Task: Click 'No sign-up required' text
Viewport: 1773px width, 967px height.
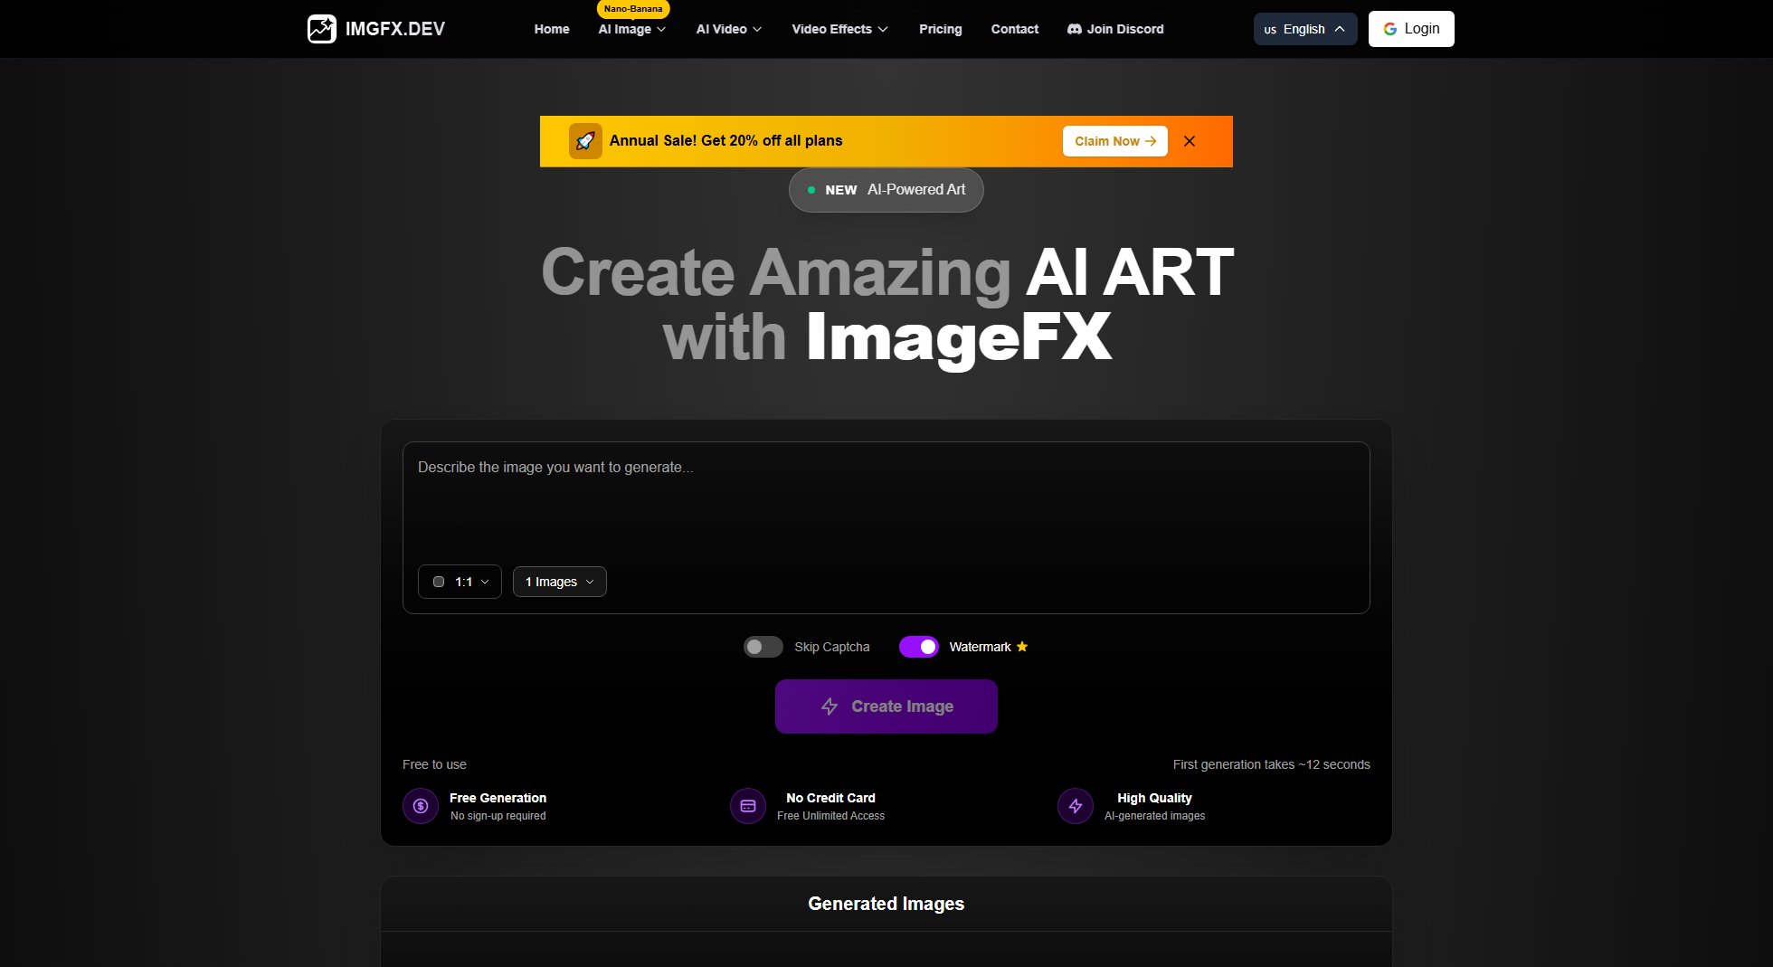Action: (498, 816)
